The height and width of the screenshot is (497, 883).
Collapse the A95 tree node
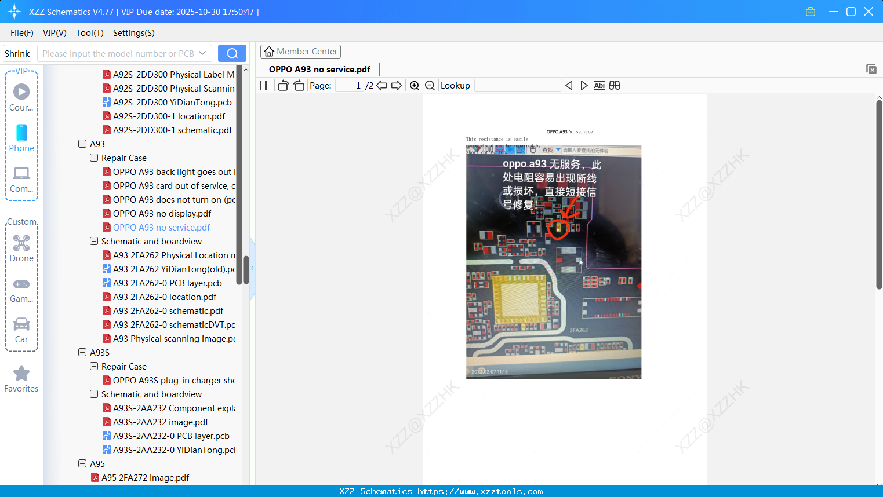pyautogui.click(x=82, y=463)
